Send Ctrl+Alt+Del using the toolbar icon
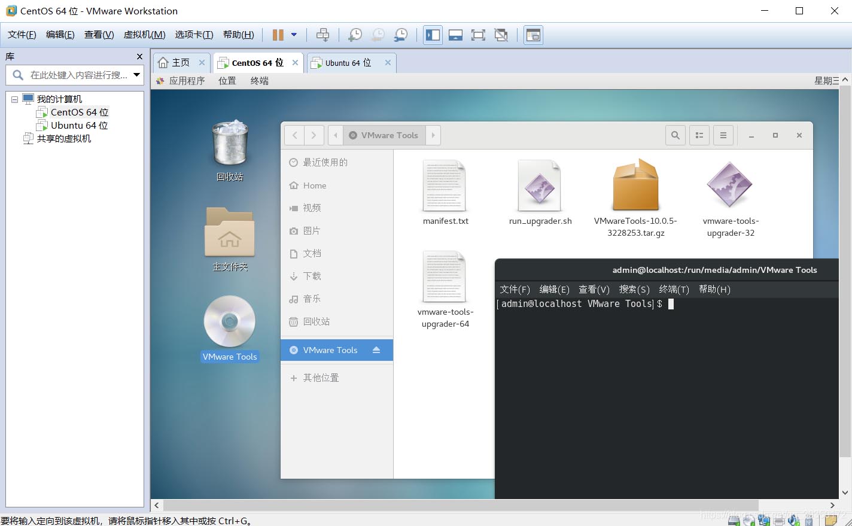The image size is (852, 526). pyautogui.click(x=322, y=35)
